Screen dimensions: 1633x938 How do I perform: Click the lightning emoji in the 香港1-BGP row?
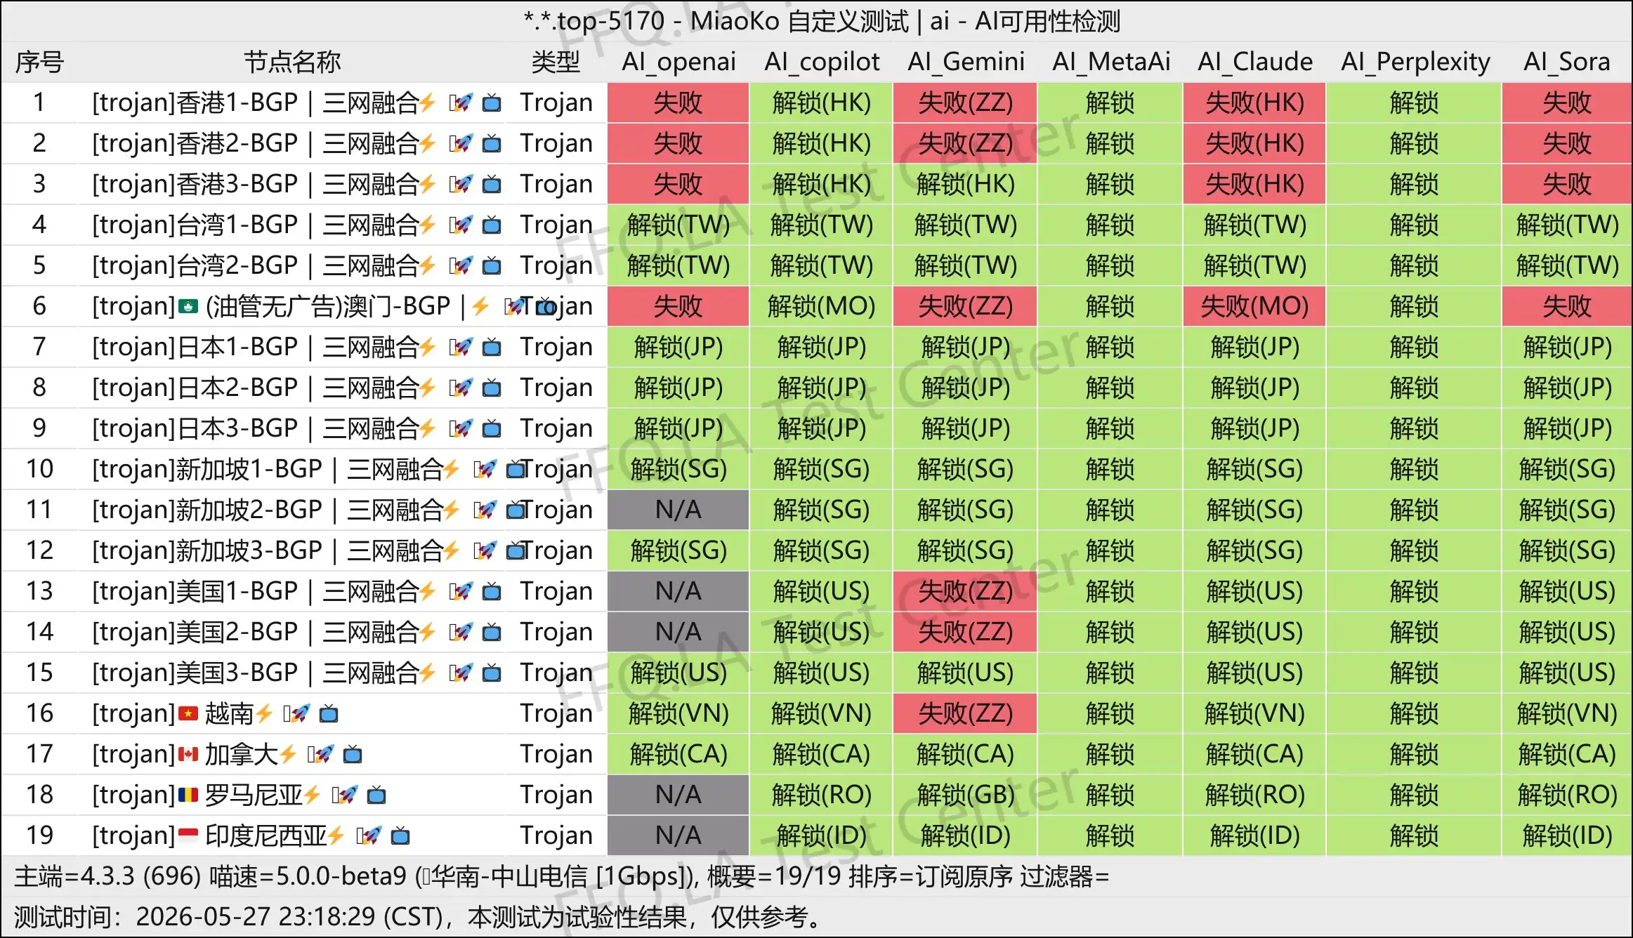pos(427,103)
